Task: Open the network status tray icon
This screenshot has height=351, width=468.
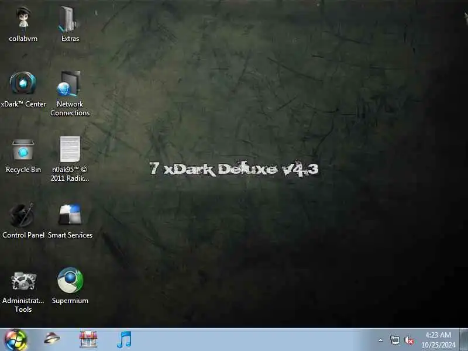Action: 394,340
